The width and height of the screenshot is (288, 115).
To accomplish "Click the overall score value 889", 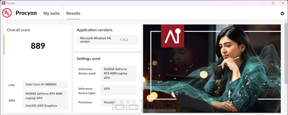I will click(38, 46).
